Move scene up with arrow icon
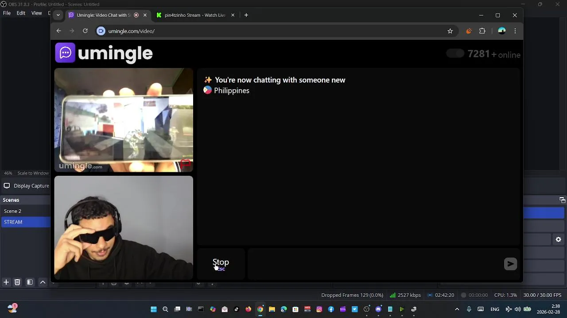 coord(43,282)
